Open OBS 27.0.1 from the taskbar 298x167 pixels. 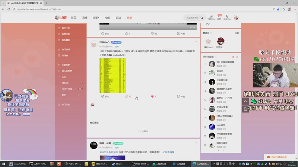[x=140, y=164]
